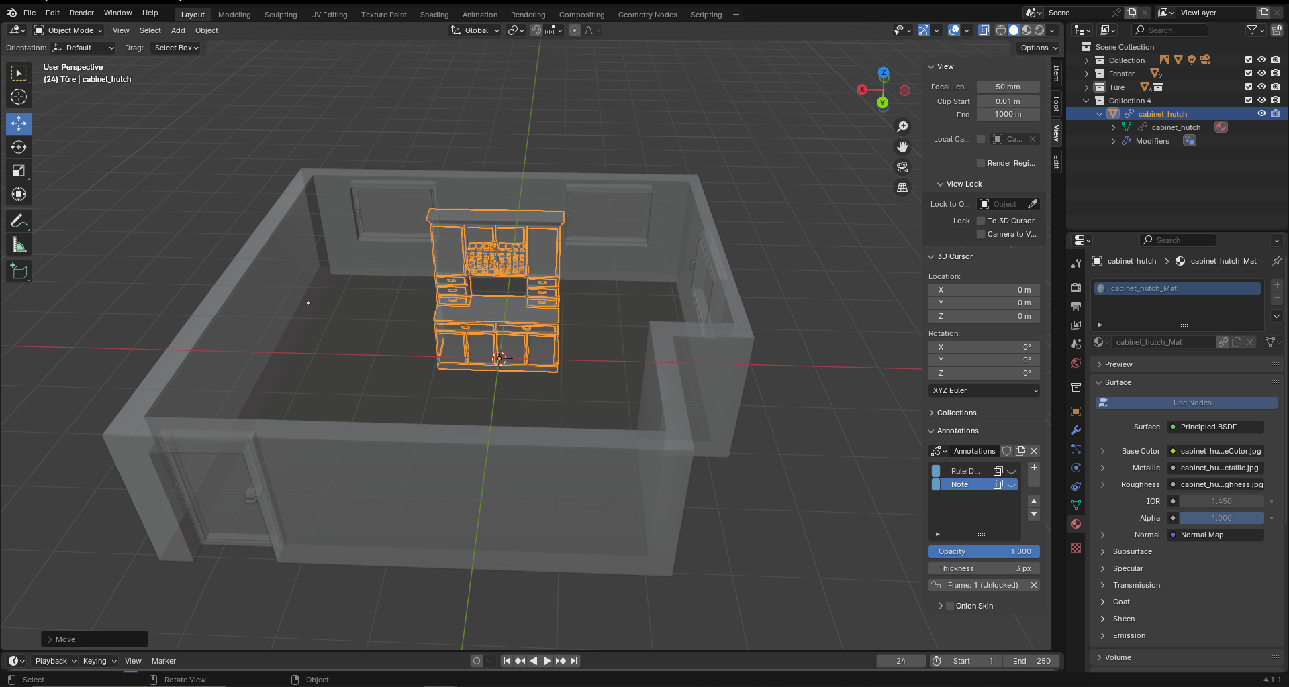
Task: Open the XYZ Euler rotation order dropdown
Action: (984, 390)
